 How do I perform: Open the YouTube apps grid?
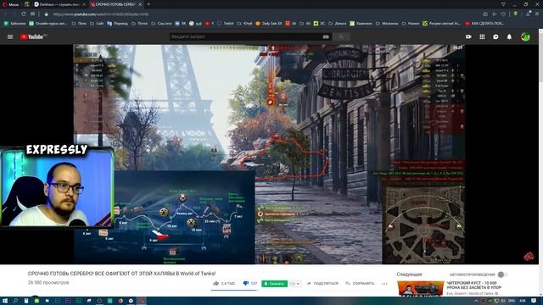(x=482, y=36)
